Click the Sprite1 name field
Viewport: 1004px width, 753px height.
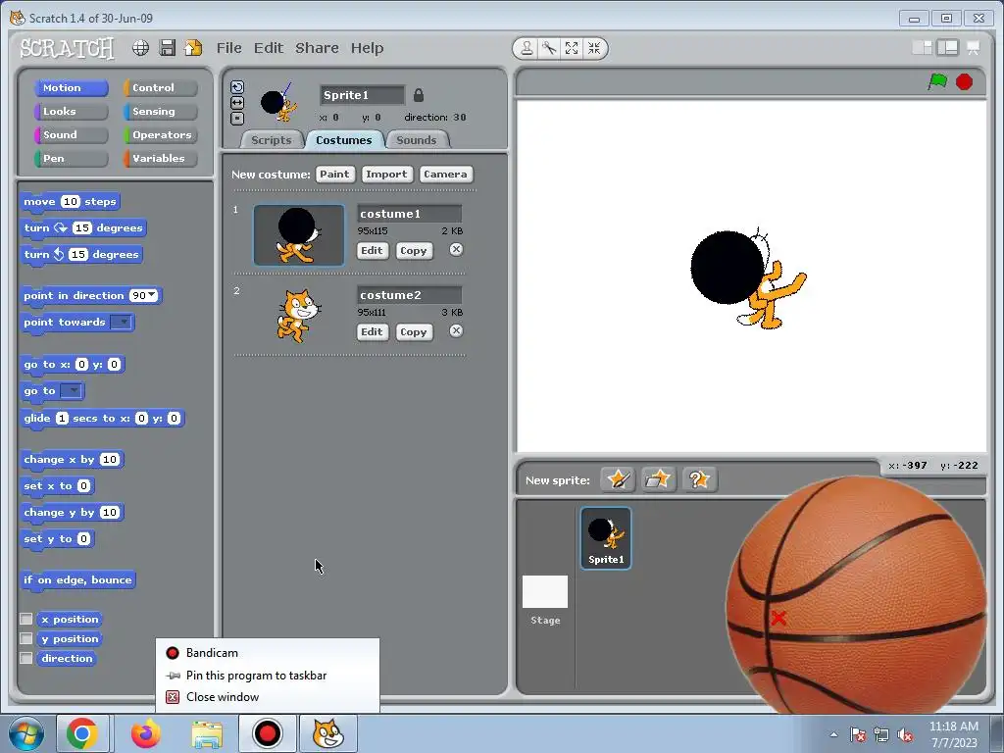click(362, 95)
